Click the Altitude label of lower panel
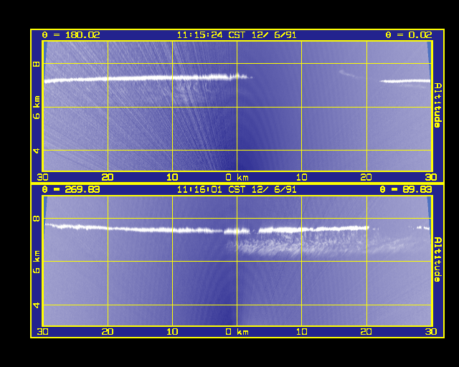Viewport: 459px width, 367px height. [437, 259]
